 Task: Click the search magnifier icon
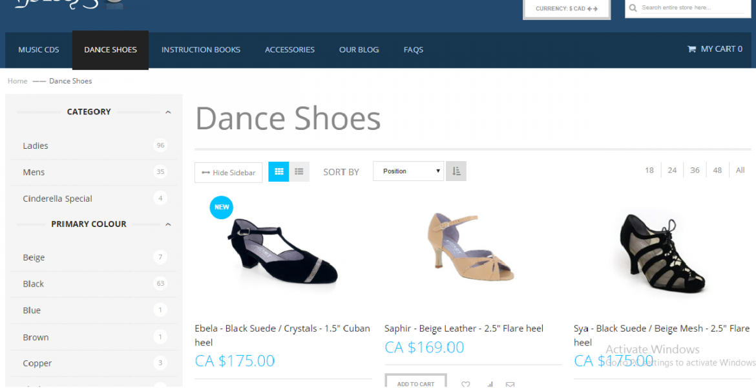point(634,8)
